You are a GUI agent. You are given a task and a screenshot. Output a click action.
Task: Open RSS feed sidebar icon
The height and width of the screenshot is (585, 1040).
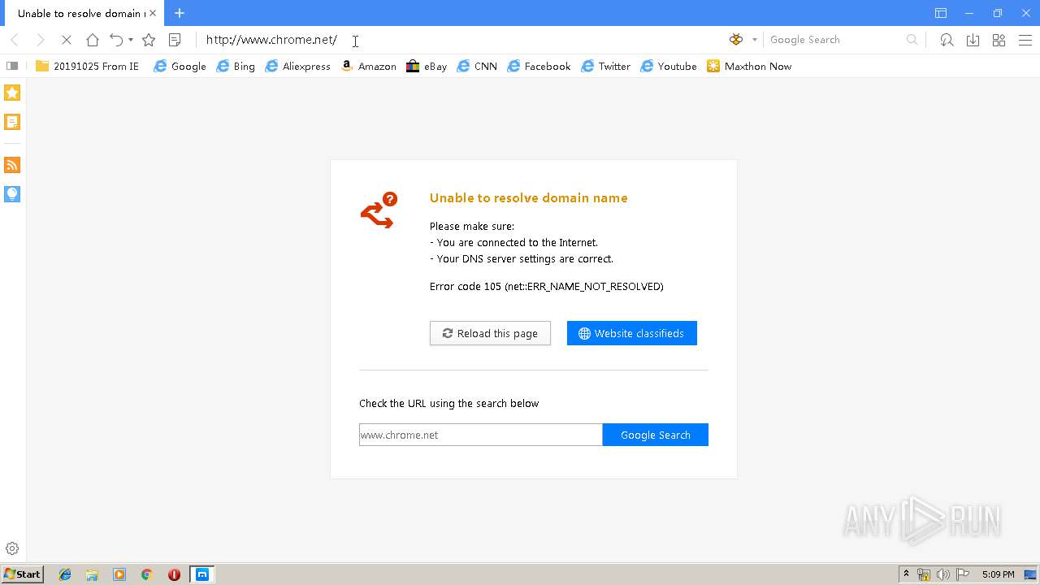(12, 165)
